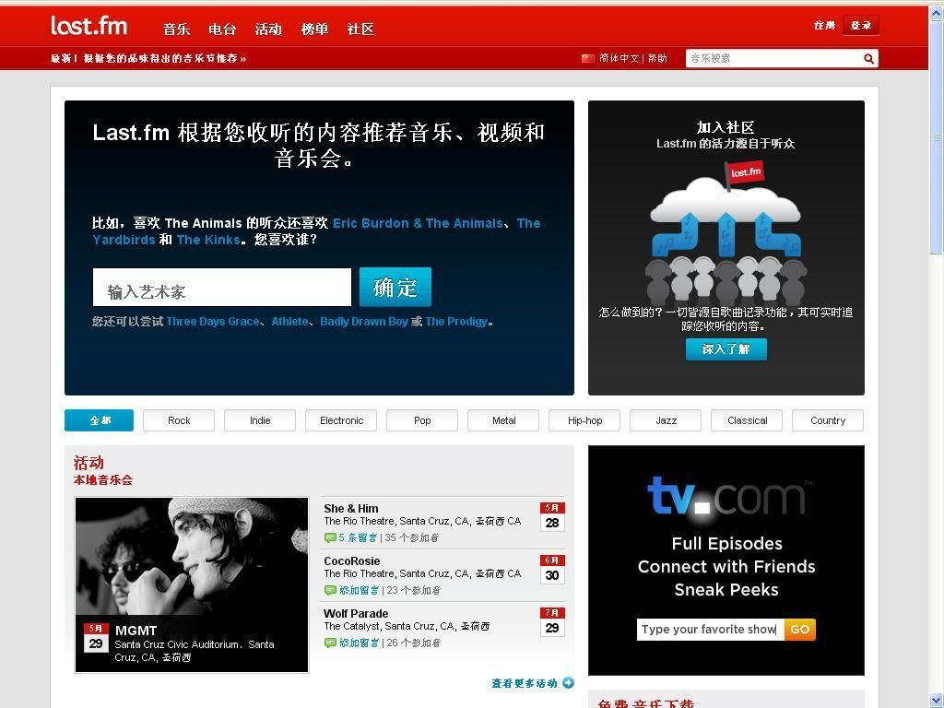Viewport: 944px width, 708px height.
Task: Open the 电台 menu
Action: [x=222, y=29]
